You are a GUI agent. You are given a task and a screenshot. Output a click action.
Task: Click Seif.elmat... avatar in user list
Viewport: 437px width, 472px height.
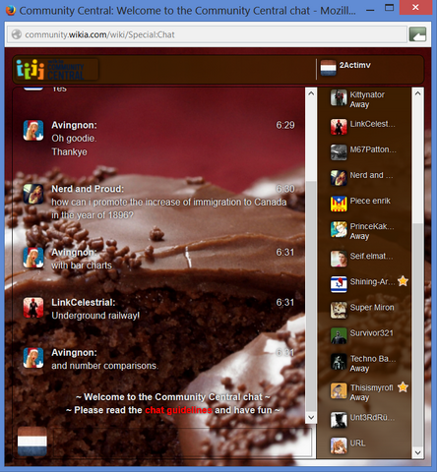(339, 259)
